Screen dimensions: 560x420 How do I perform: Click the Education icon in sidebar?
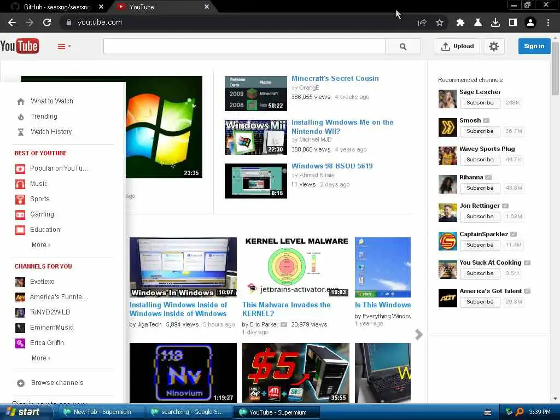click(20, 230)
